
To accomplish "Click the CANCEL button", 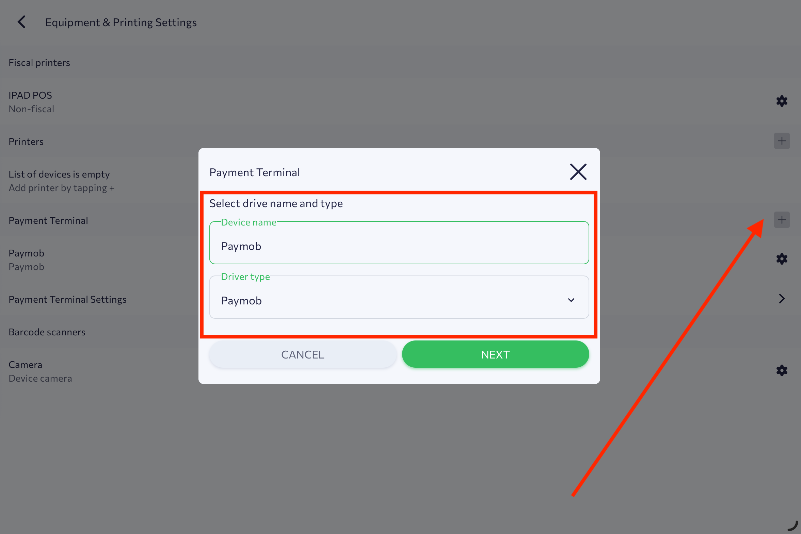I will [303, 354].
